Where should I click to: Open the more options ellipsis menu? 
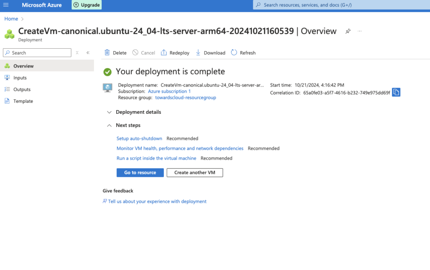pos(360,31)
